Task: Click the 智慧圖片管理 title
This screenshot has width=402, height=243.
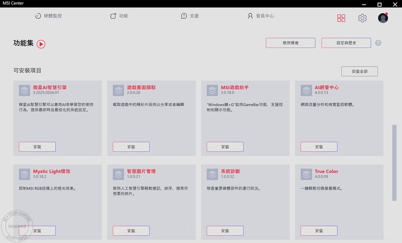Action: [141, 171]
